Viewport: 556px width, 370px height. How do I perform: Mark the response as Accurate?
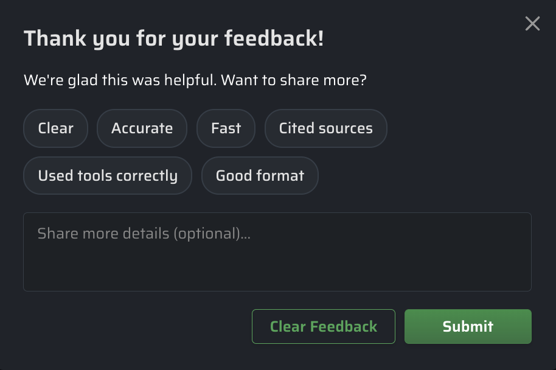142,128
